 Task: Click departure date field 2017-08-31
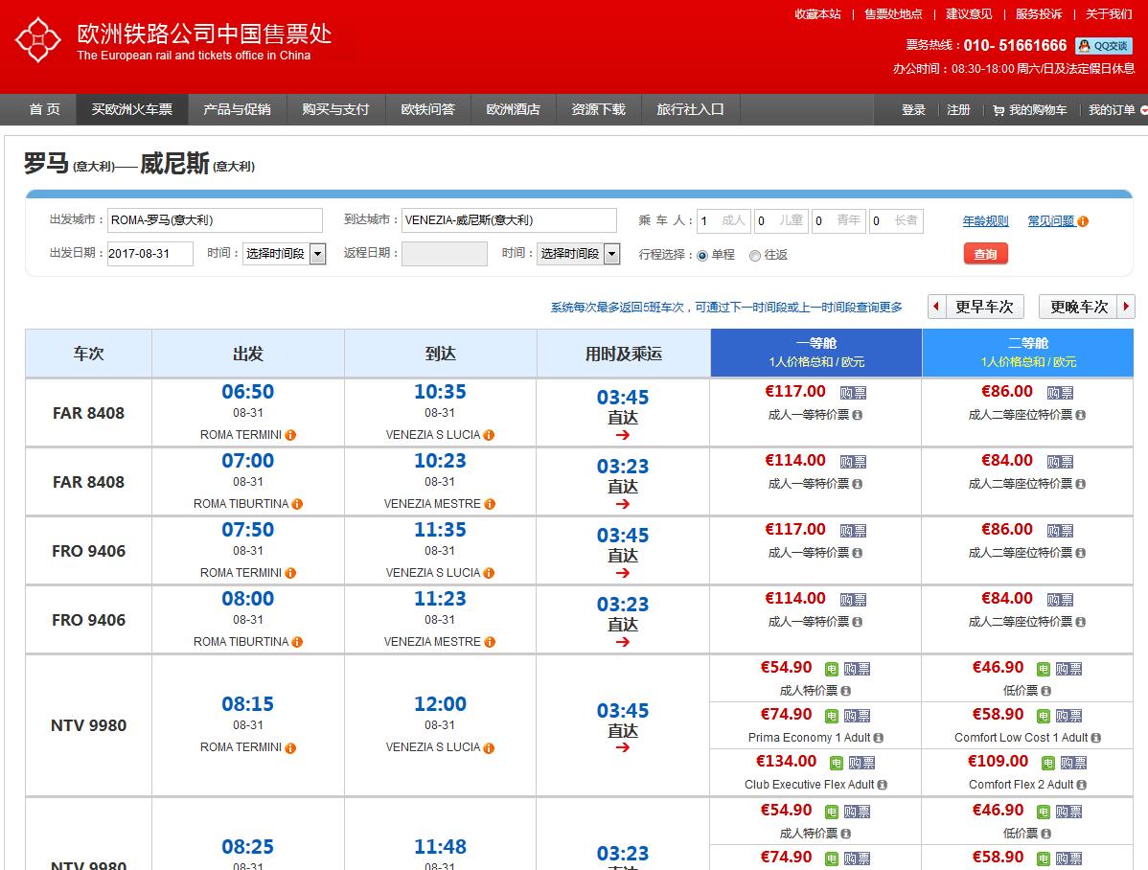pyautogui.click(x=149, y=254)
